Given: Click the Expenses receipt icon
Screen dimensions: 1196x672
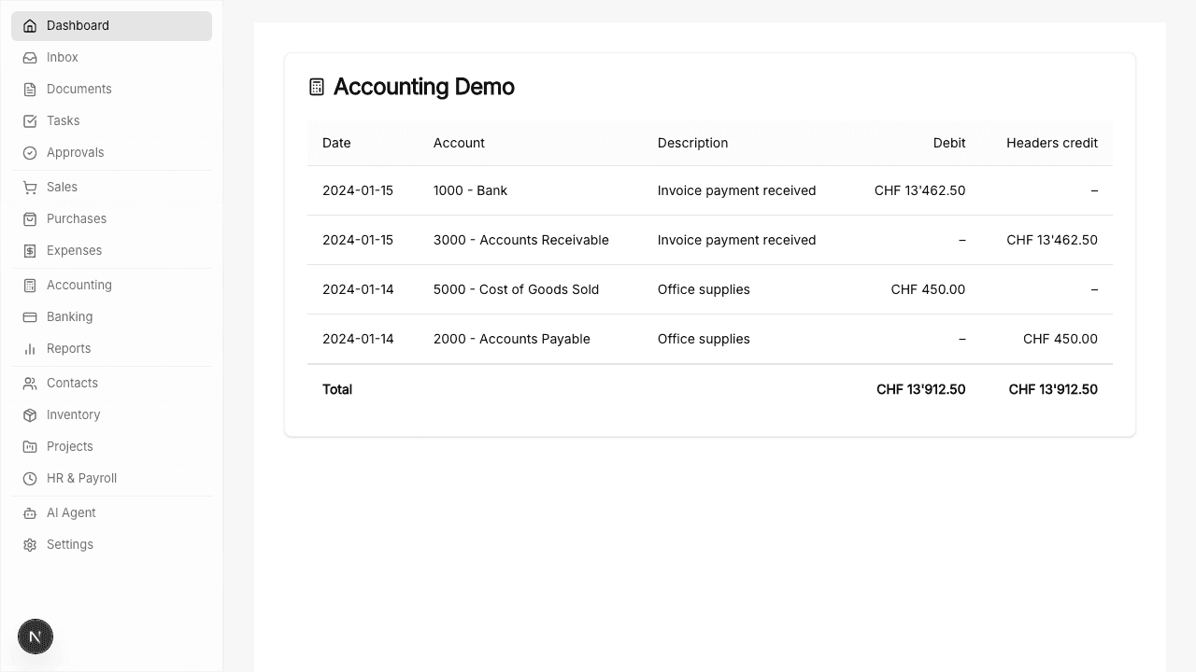Looking at the screenshot, I should pos(30,251).
